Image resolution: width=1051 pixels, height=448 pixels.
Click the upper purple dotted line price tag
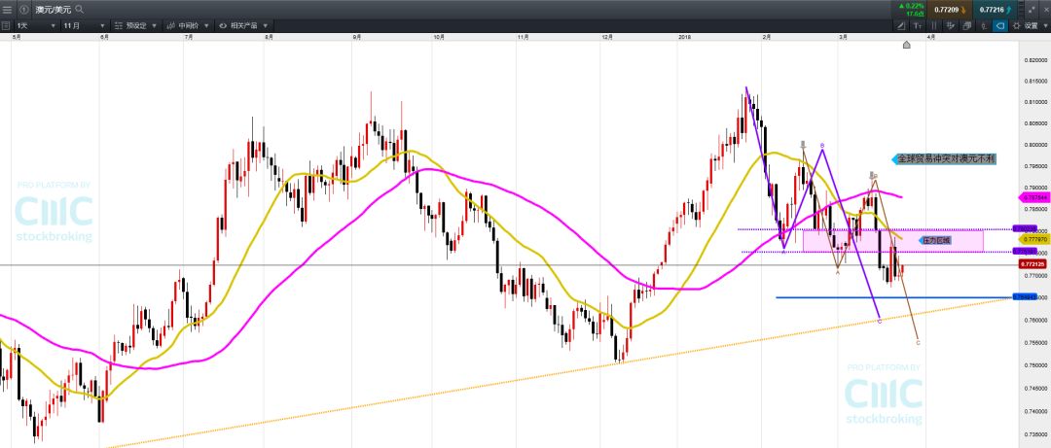[1025, 229]
